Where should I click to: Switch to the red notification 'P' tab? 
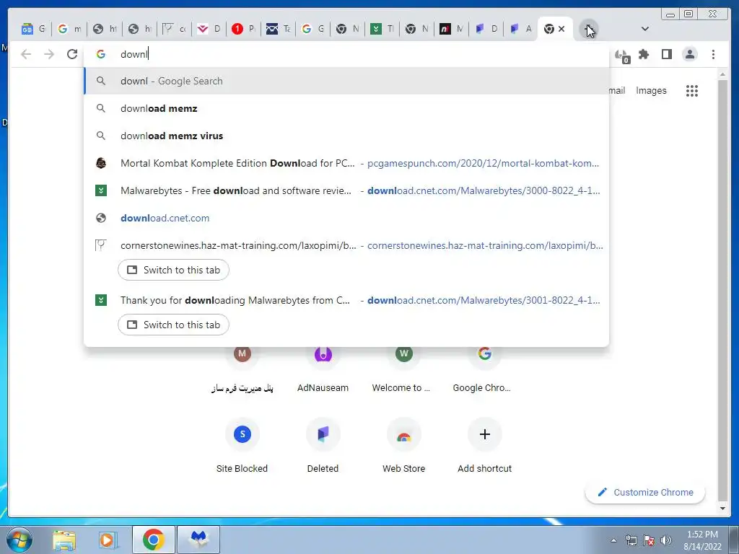[242, 29]
